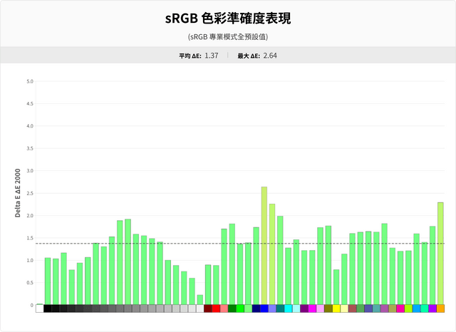Click the average ΔE value 1.37

point(212,56)
